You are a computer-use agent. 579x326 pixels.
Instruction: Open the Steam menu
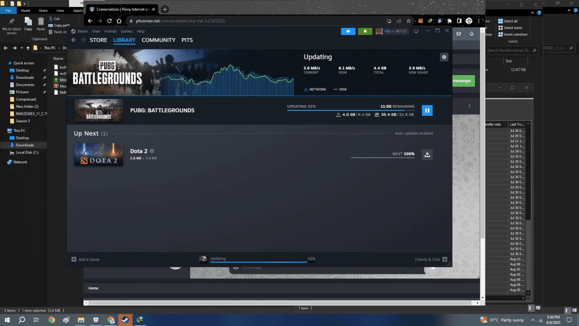pos(79,32)
